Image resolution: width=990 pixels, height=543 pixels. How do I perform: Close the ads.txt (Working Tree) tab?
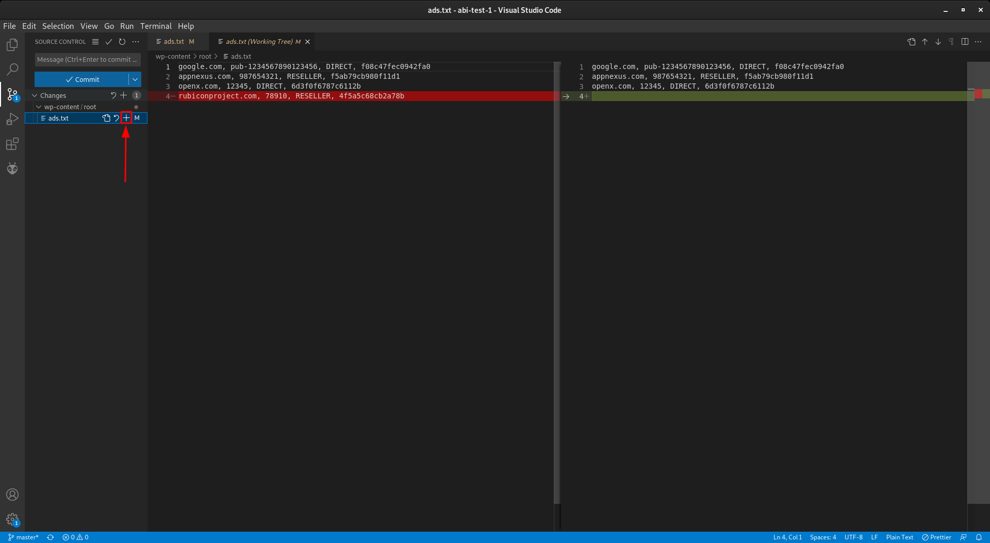click(308, 42)
